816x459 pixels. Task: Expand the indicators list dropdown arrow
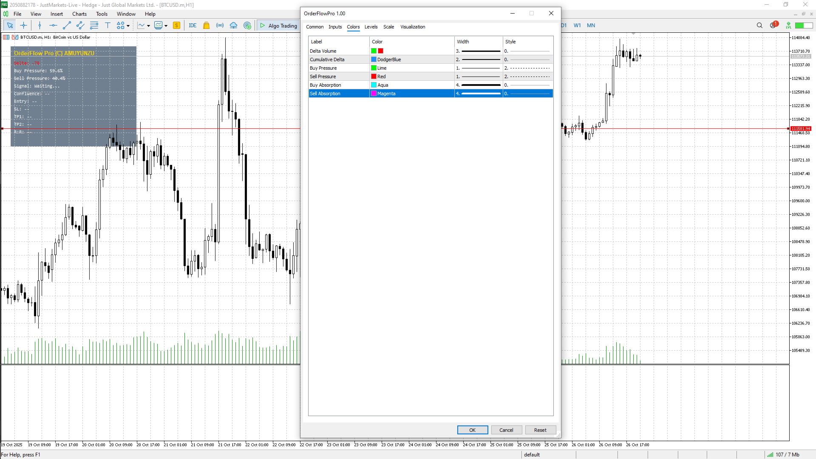pyautogui.click(x=166, y=26)
